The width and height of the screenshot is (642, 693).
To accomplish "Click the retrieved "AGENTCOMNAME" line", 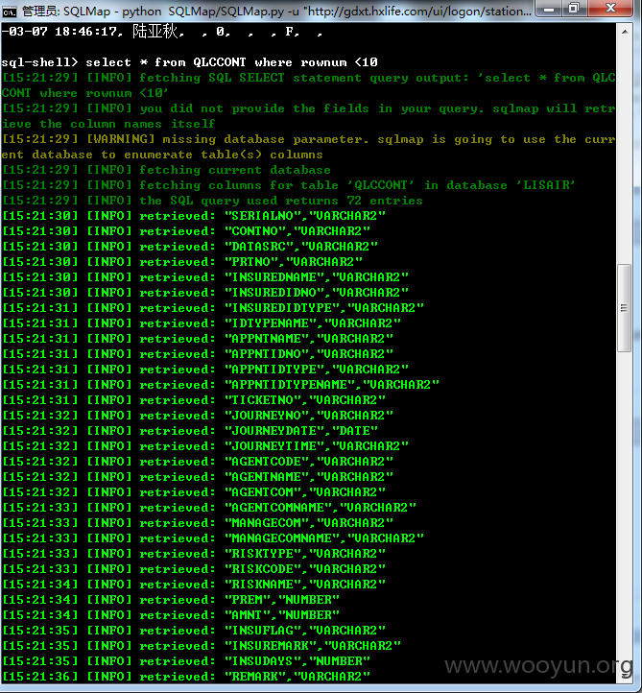I will coord(209,508).
